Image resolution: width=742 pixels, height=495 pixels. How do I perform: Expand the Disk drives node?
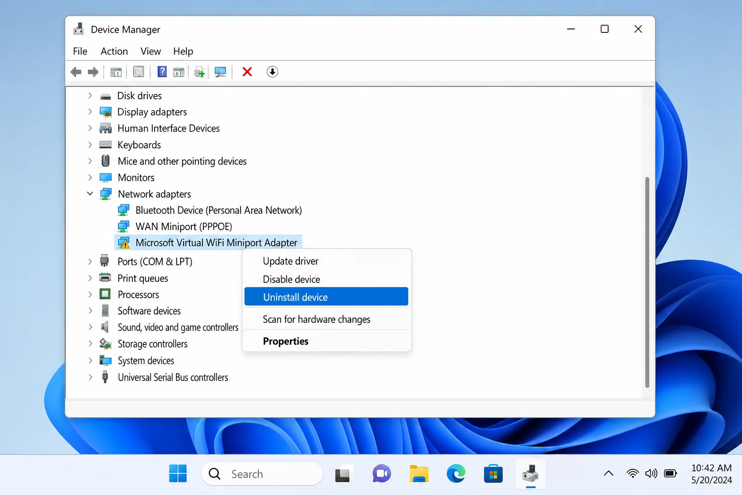click(90, 96)
